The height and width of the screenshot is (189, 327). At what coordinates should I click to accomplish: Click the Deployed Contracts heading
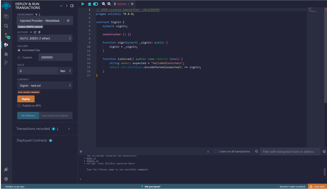pyautogui.click(x=32, y=140)
